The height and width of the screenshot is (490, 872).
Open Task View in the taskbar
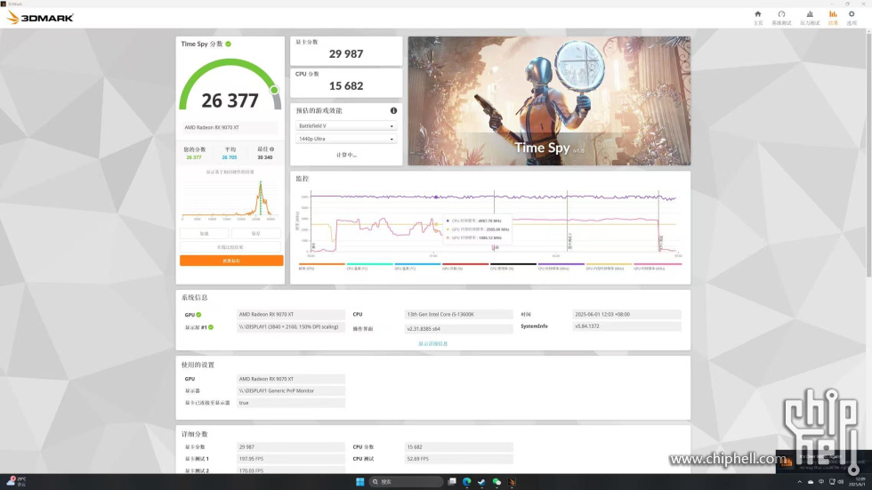pyautogui.click(x=452, y=482)
